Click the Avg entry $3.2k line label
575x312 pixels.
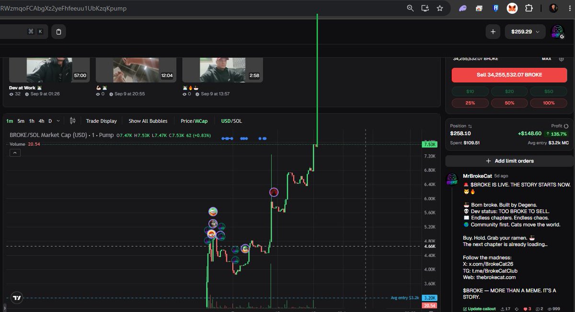click(x=405, y=298)
